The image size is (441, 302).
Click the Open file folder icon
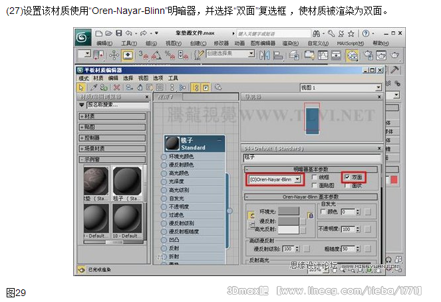point(108,33)
